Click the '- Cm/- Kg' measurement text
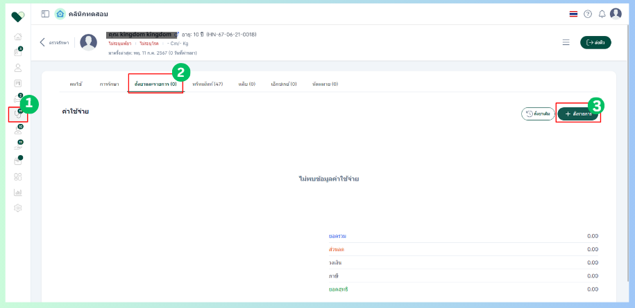Viewport: 635px width, 308px height. point(178,44)
